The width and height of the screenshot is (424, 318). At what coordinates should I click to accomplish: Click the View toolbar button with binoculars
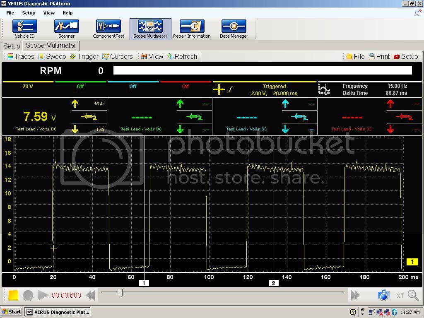click(x=152, y=56)
